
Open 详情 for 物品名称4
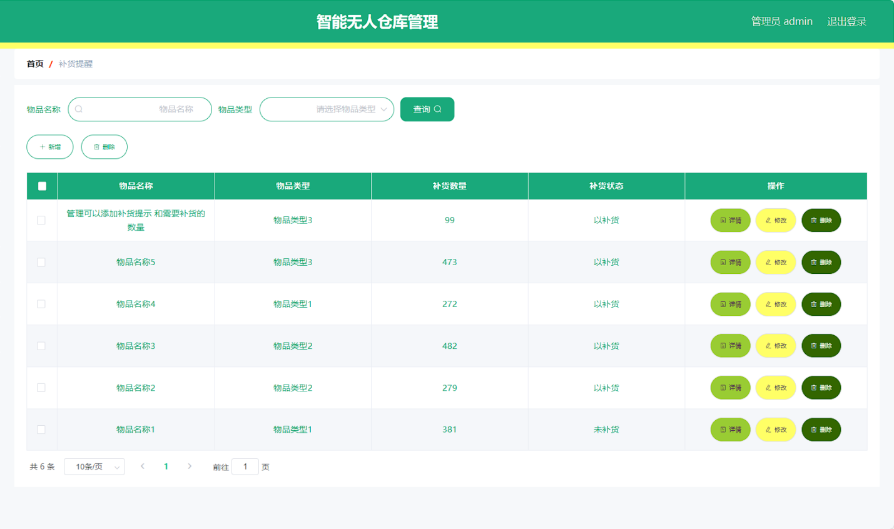point(730,304)
